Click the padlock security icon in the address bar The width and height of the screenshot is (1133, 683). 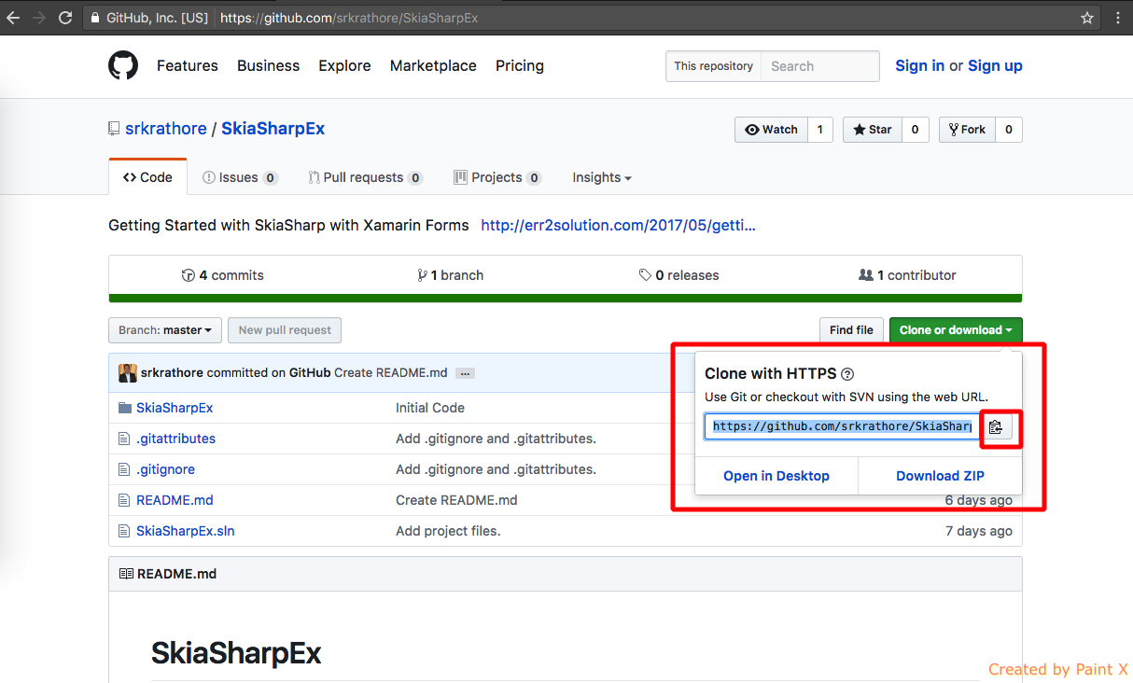pyautogui.click(x=94, y=18)
